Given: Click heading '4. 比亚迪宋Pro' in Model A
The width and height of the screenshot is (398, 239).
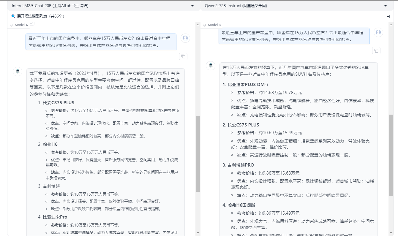Looking at the screenshot, I should tap(53, 217).
